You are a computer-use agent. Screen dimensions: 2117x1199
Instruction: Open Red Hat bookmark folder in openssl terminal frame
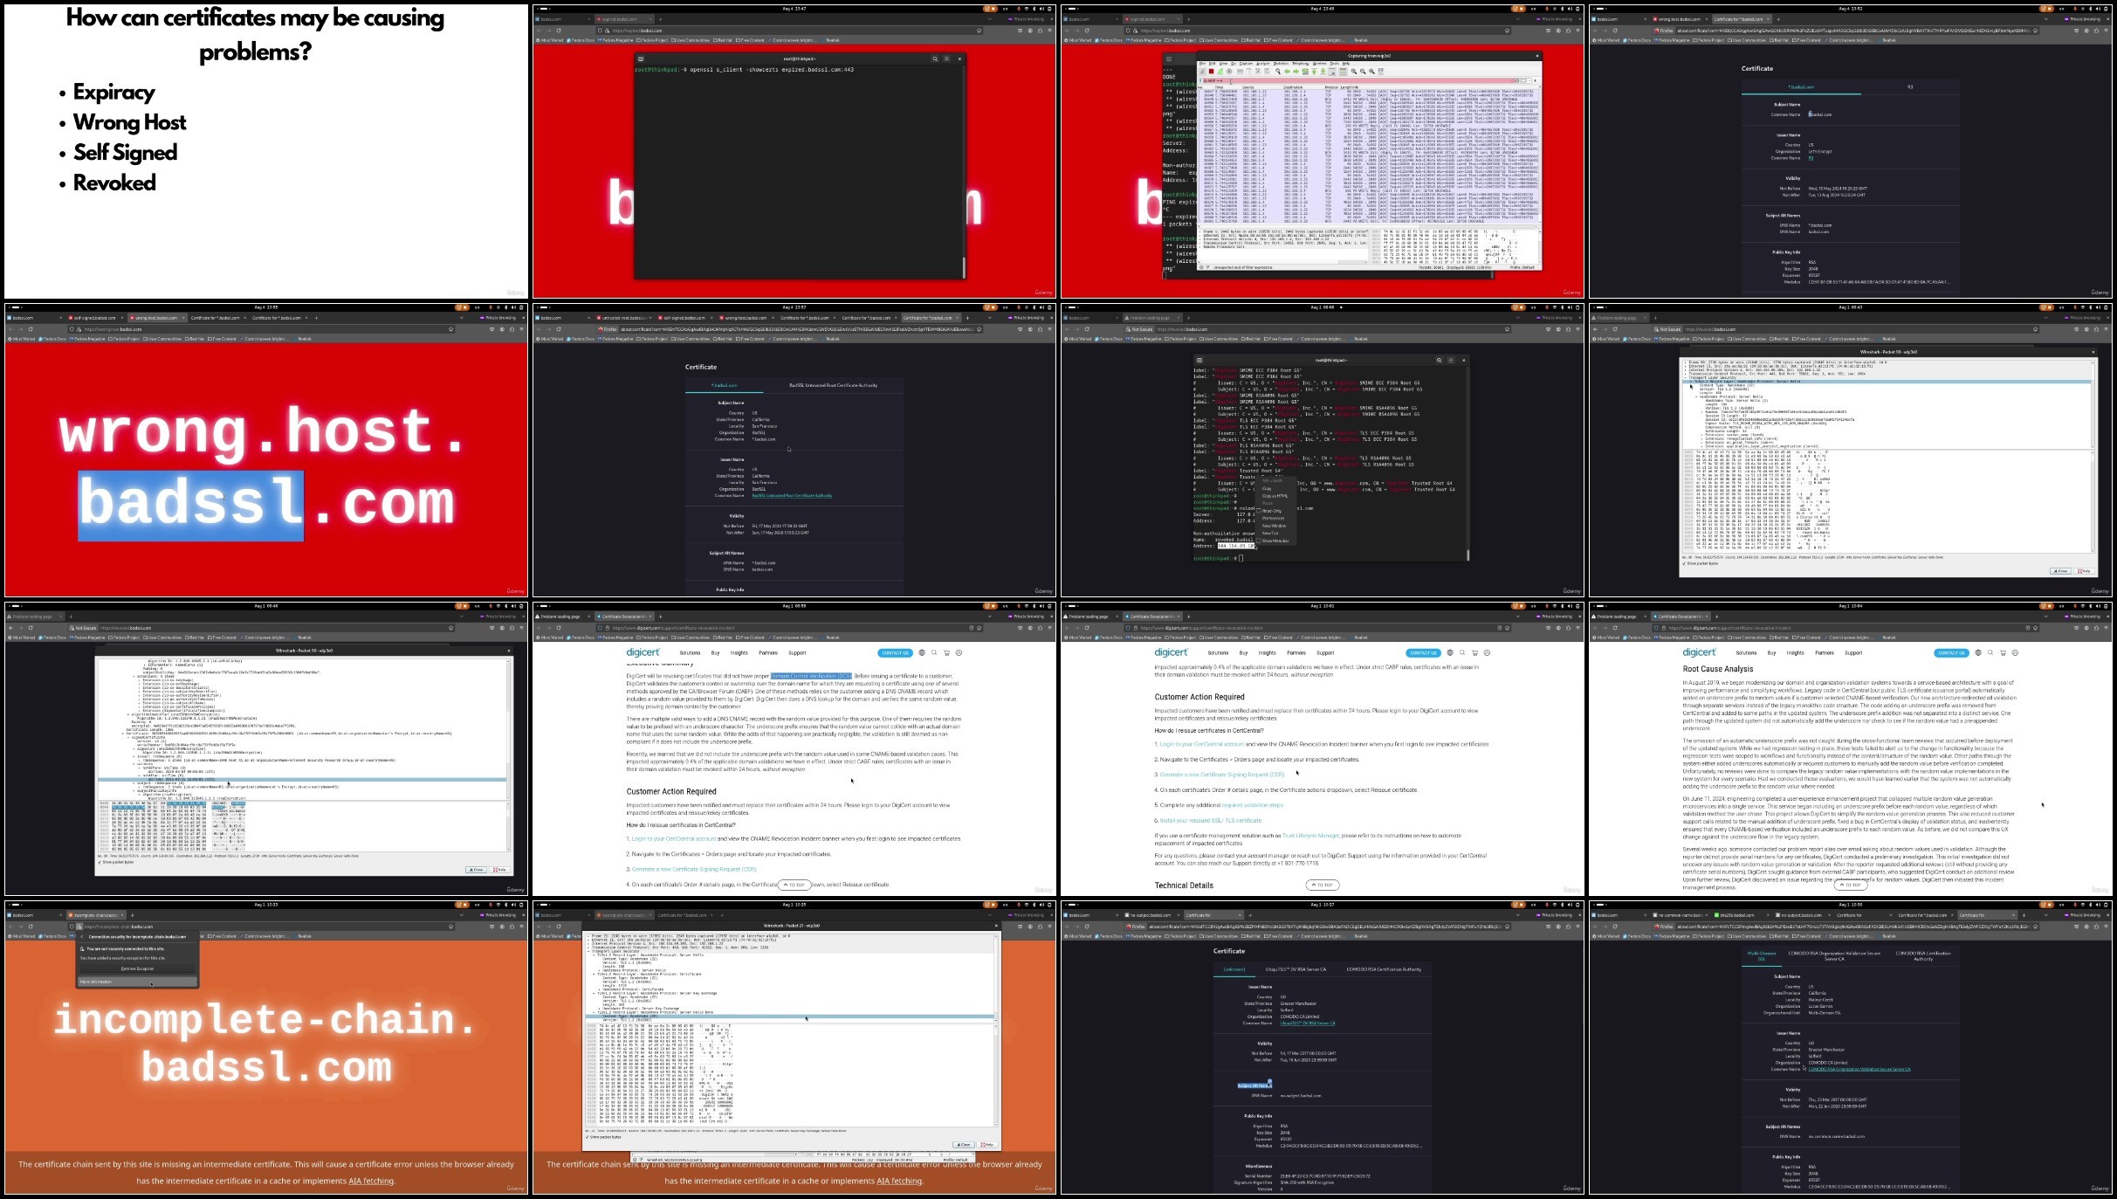click(x=724, y=40)
